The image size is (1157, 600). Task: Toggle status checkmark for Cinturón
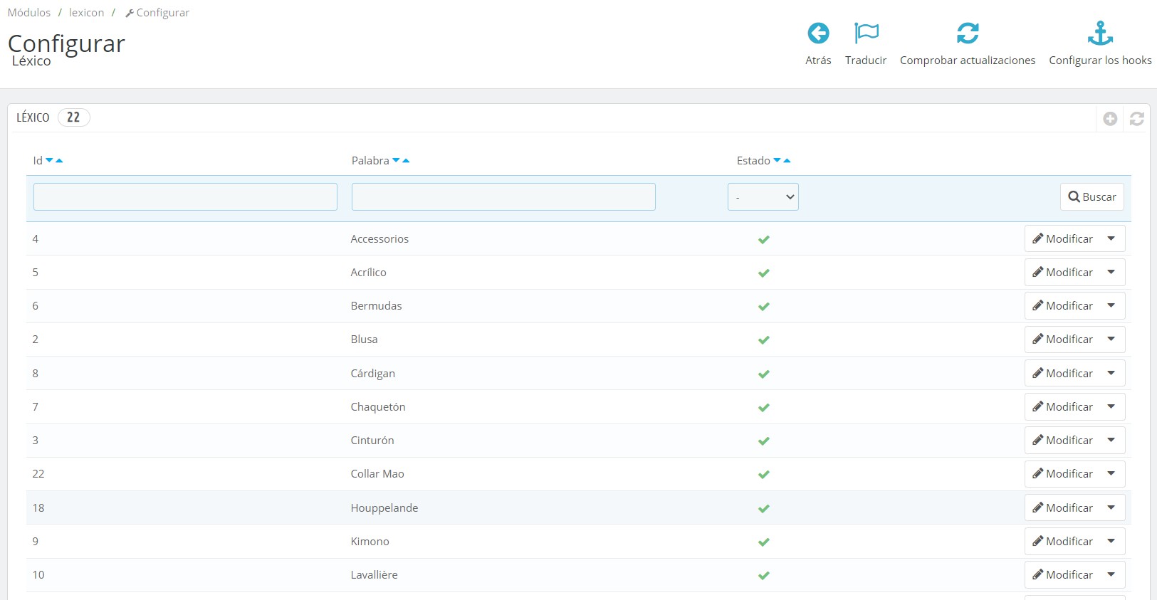[x=764, y=441]
